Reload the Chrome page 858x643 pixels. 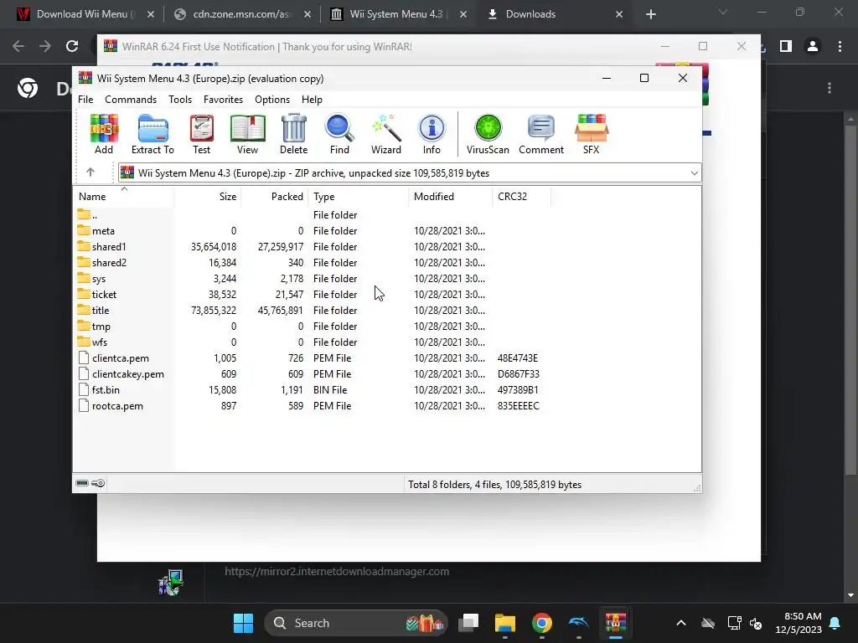[72, 47]
